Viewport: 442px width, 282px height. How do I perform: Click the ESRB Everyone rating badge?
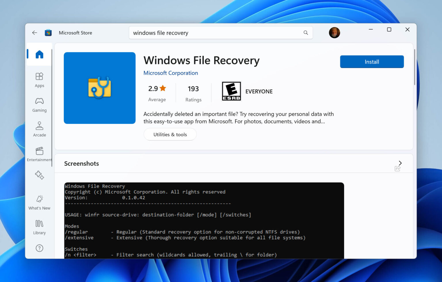(x=231, y=91)
